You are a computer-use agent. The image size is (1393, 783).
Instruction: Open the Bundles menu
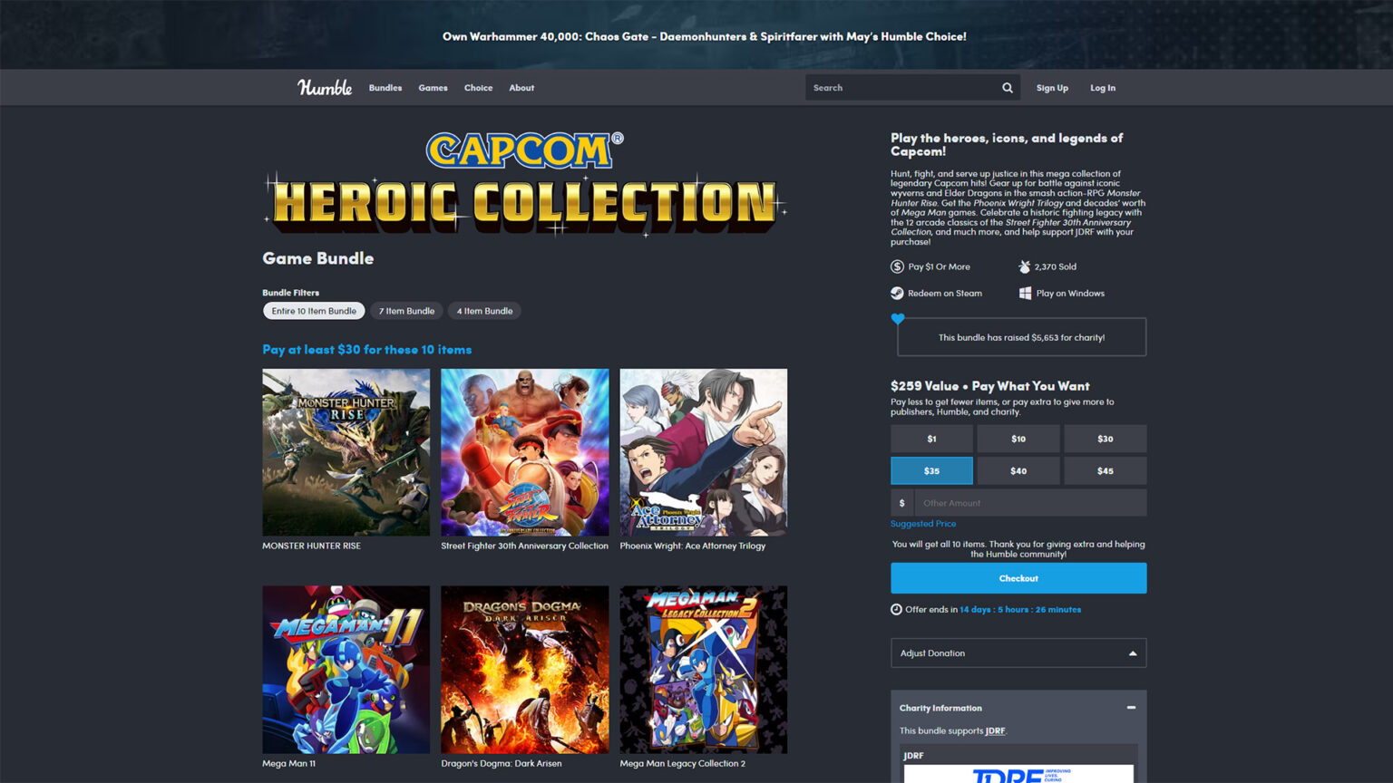(385, 87)
